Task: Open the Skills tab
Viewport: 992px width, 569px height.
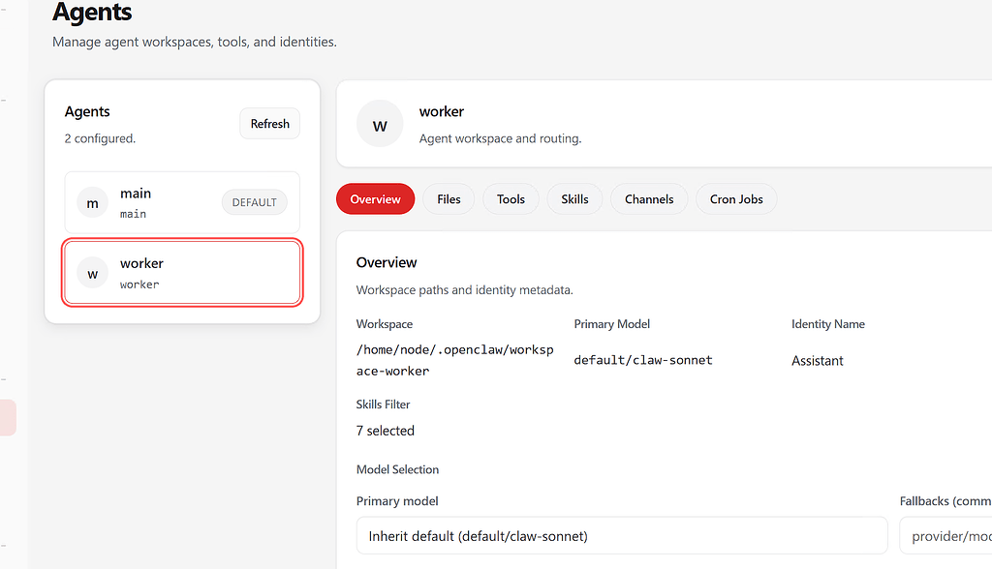Action: [574, 199]
